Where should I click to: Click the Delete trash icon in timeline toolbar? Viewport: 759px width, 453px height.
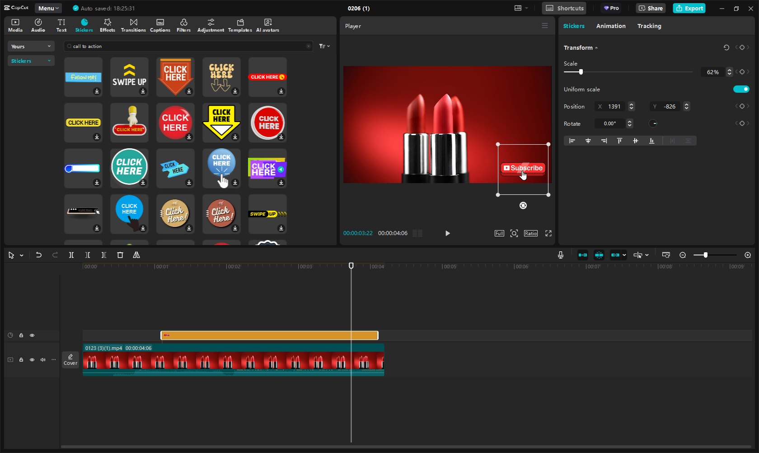[x=120, y=255]
